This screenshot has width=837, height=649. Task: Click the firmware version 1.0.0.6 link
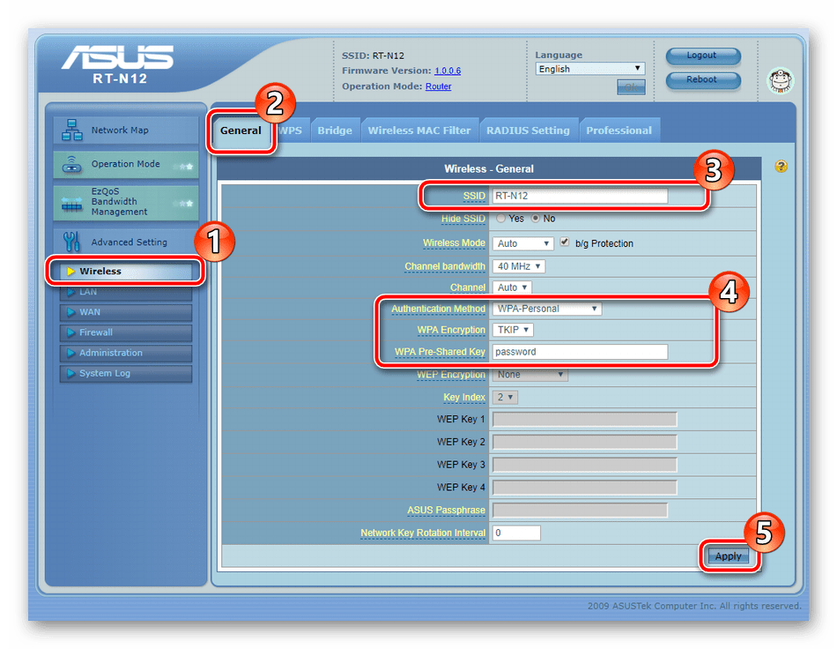point(448,71)
